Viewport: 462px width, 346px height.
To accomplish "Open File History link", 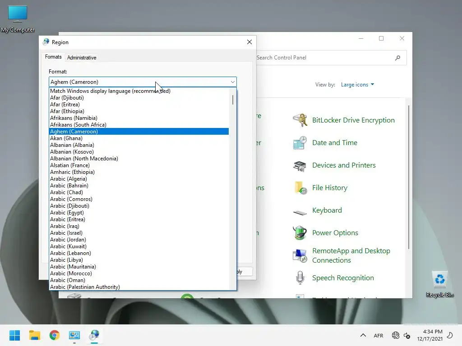I will [330, 188].
